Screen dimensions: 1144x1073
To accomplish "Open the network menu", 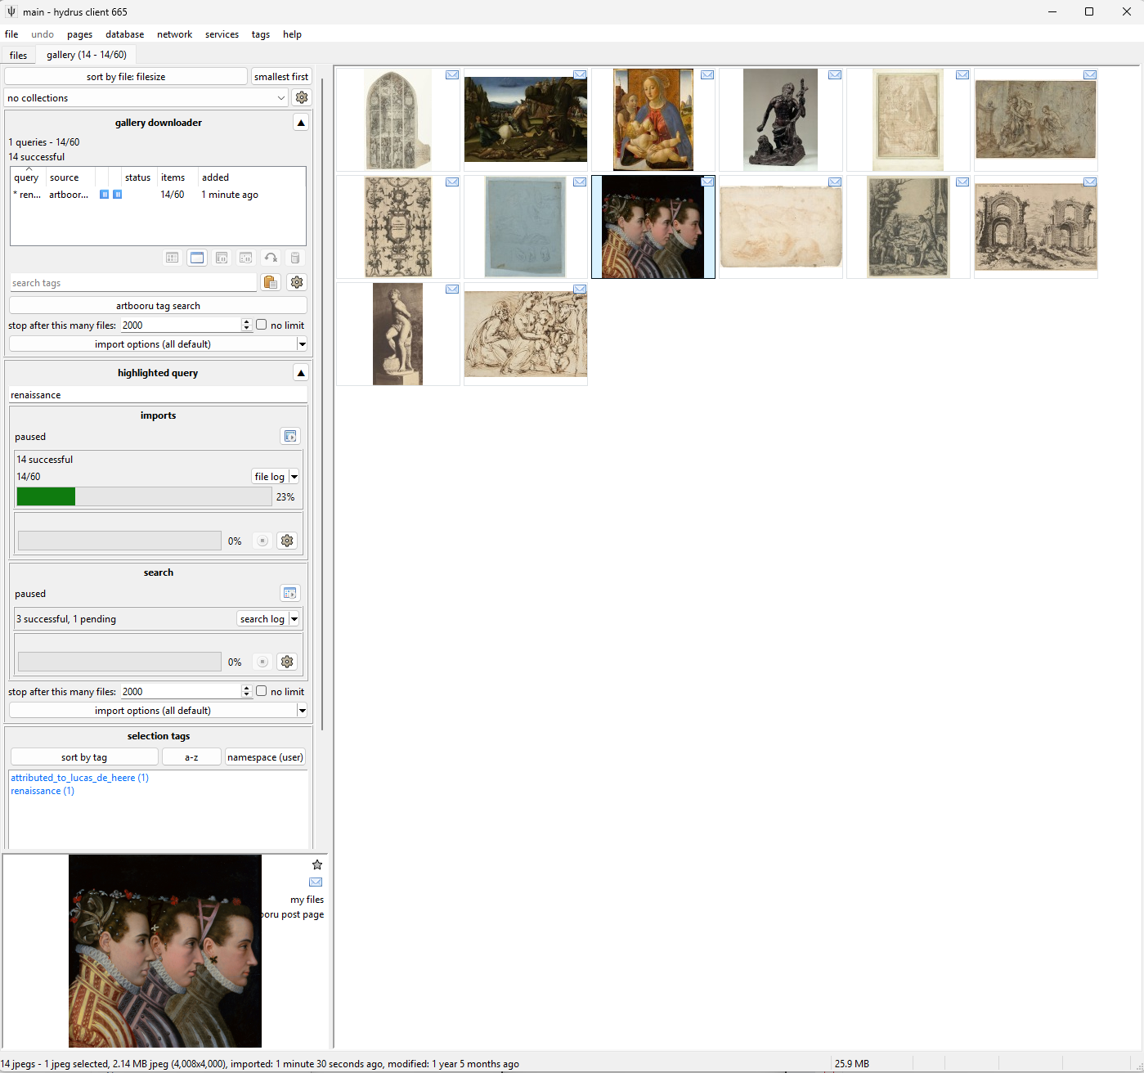I will (174, 34).
